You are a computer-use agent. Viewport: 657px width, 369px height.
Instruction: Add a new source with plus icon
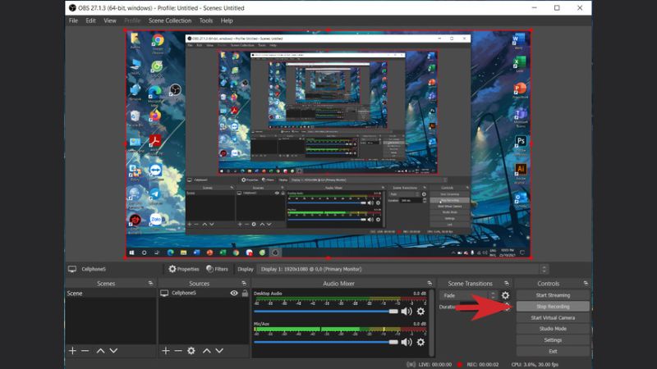click(x=165, y=350)
